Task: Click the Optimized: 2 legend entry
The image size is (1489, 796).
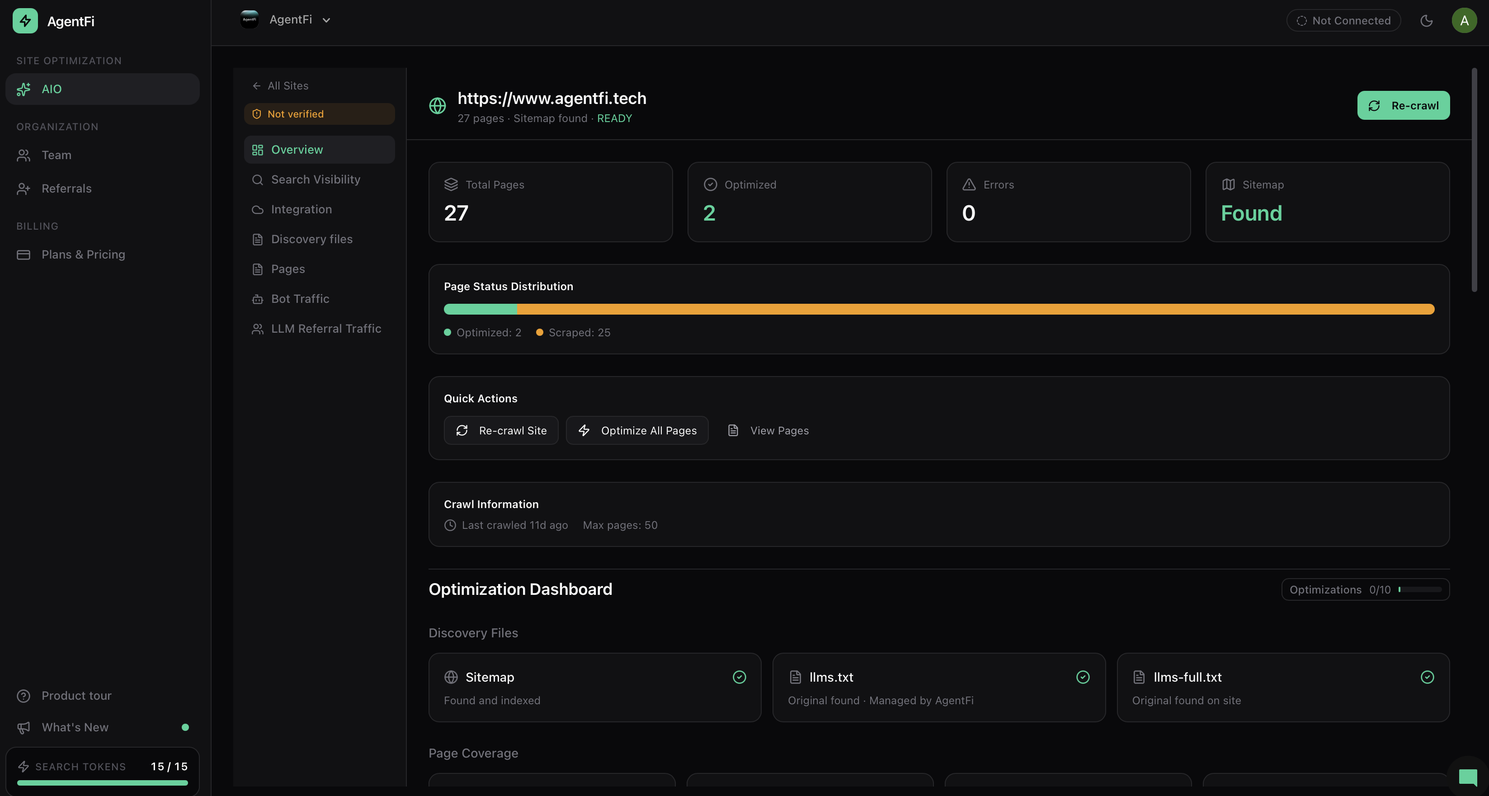Action: 483,332
